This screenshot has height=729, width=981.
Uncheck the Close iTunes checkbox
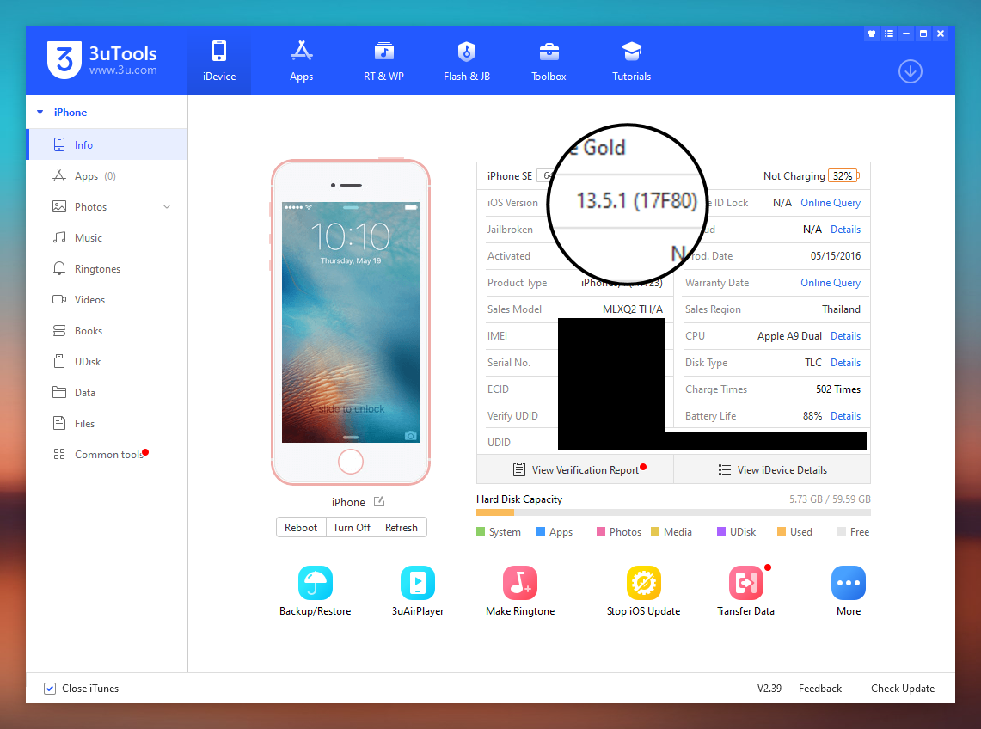pyautogui.click(x=50, y=689)
